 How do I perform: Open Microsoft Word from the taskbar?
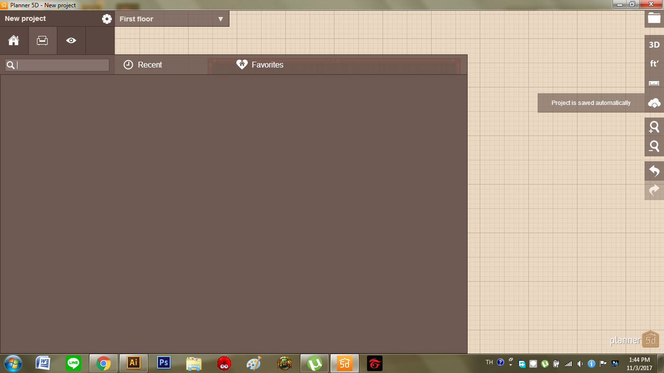[x=43, y=363]
